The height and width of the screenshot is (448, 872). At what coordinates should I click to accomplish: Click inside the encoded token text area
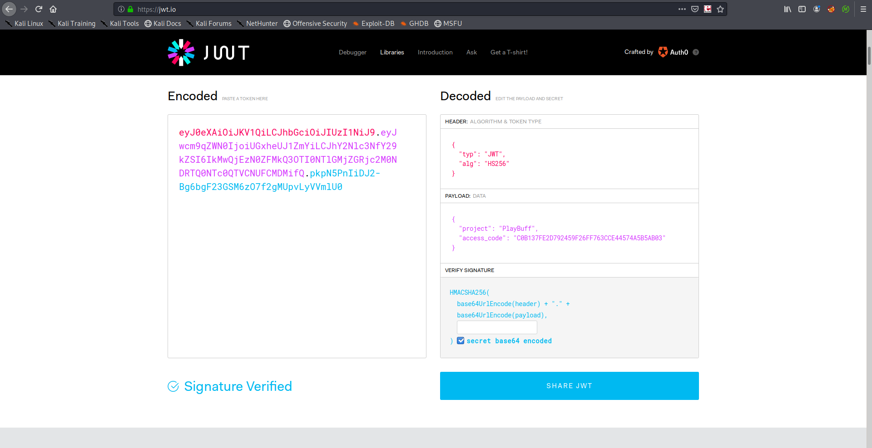(297, 272)
